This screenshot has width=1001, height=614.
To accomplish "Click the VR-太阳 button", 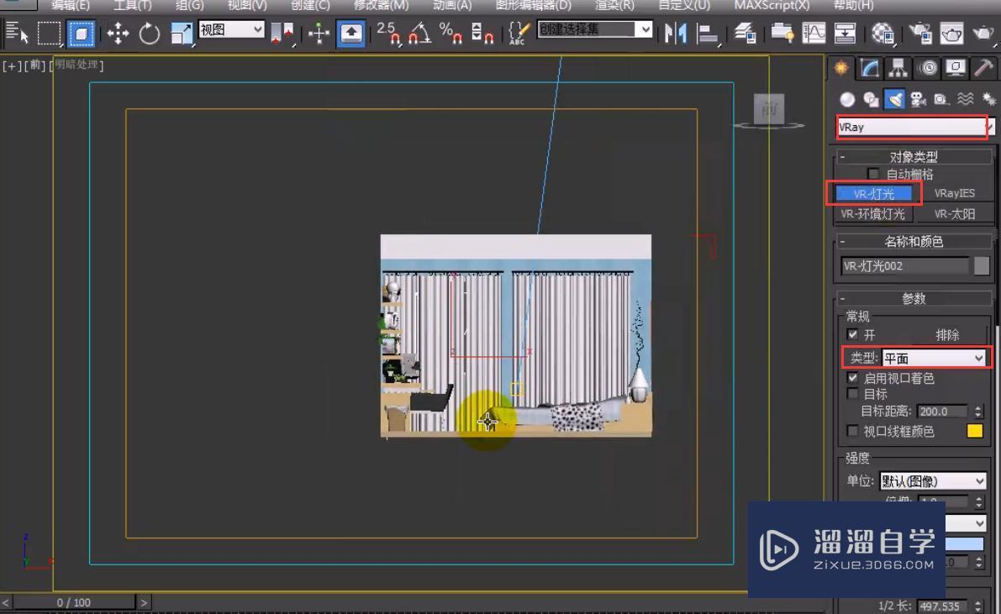I will [955, 214].
